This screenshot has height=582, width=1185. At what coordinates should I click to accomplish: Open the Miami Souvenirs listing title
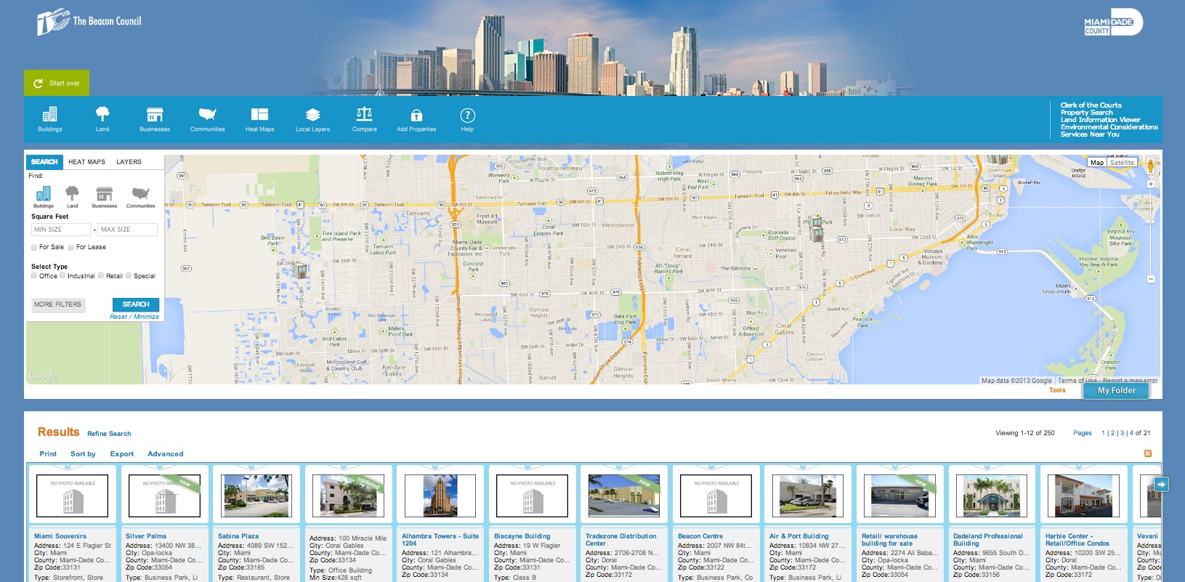tap(60, 536)
